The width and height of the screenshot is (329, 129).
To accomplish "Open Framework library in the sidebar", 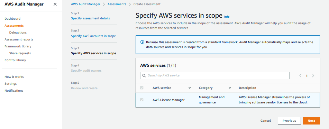I will 18,46.
